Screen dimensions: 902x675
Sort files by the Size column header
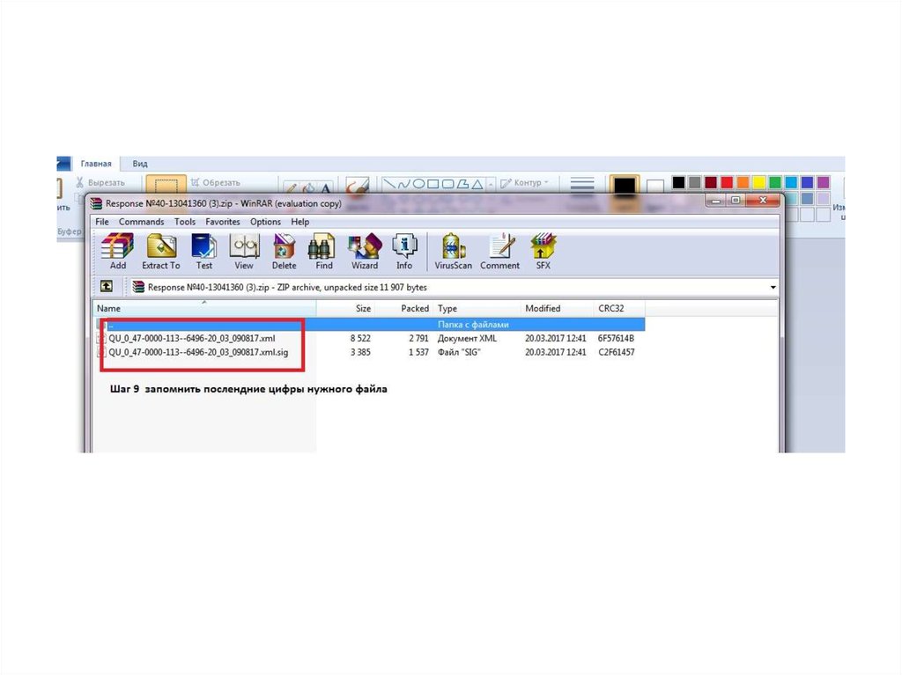(x=363, y=309)
